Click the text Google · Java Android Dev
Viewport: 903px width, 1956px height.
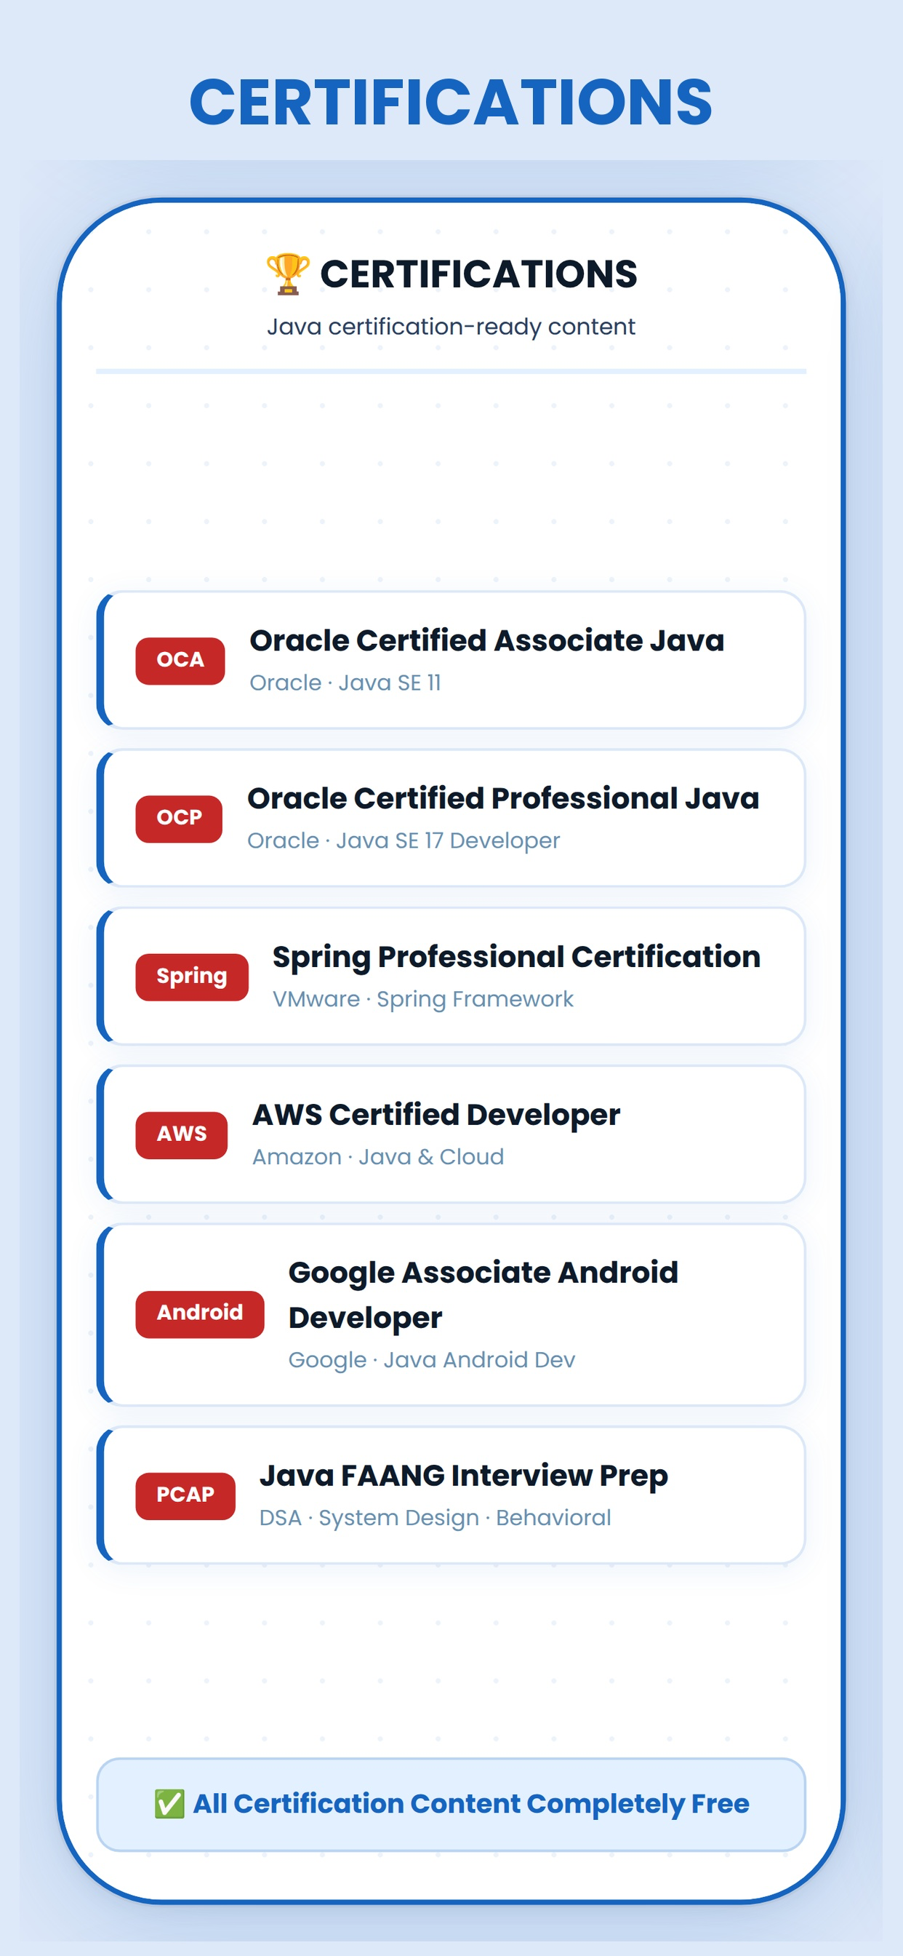[x=432, y=1360]
